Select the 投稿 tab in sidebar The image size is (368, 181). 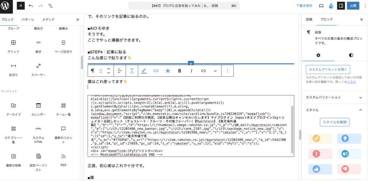coord(309,20)
